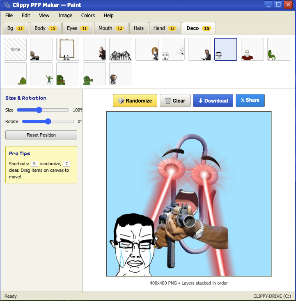Select the None decoration thumbnail
Image resolution: width=296 pixels, height=301 pixels.
click(15, 49)
